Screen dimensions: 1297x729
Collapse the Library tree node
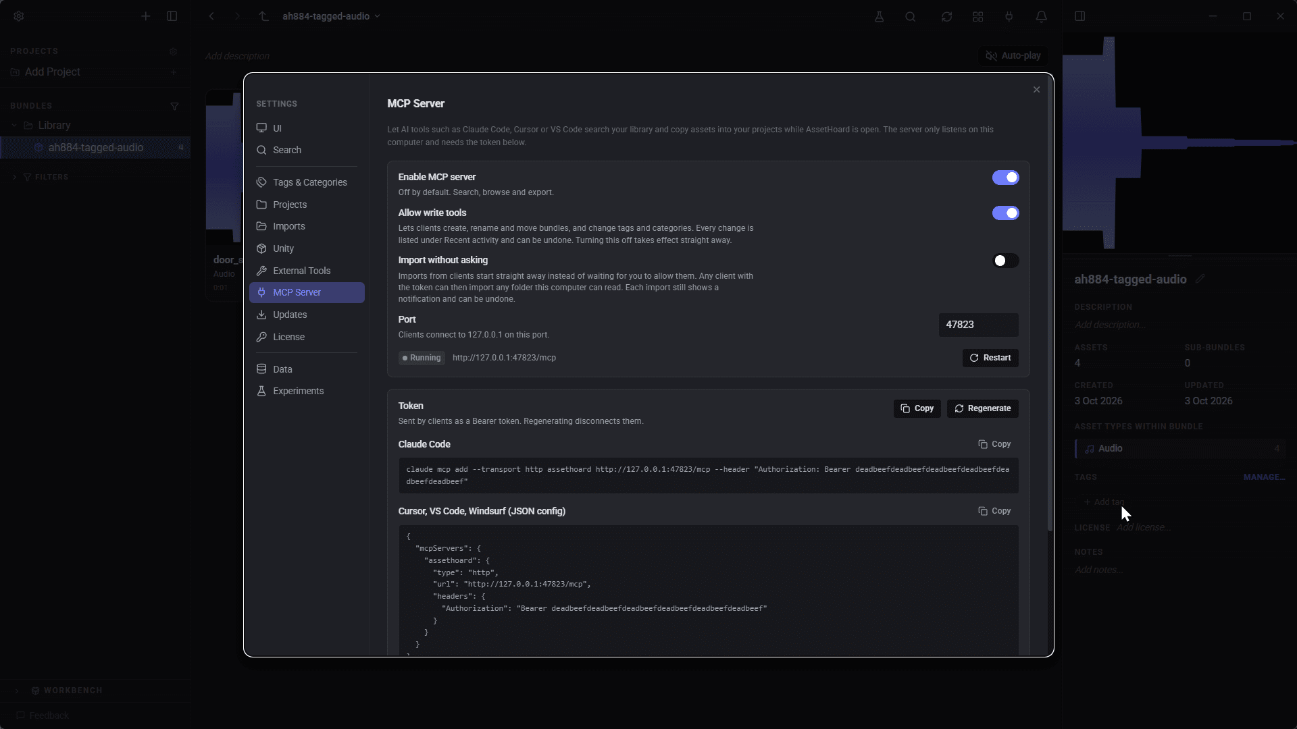point(14,126)
